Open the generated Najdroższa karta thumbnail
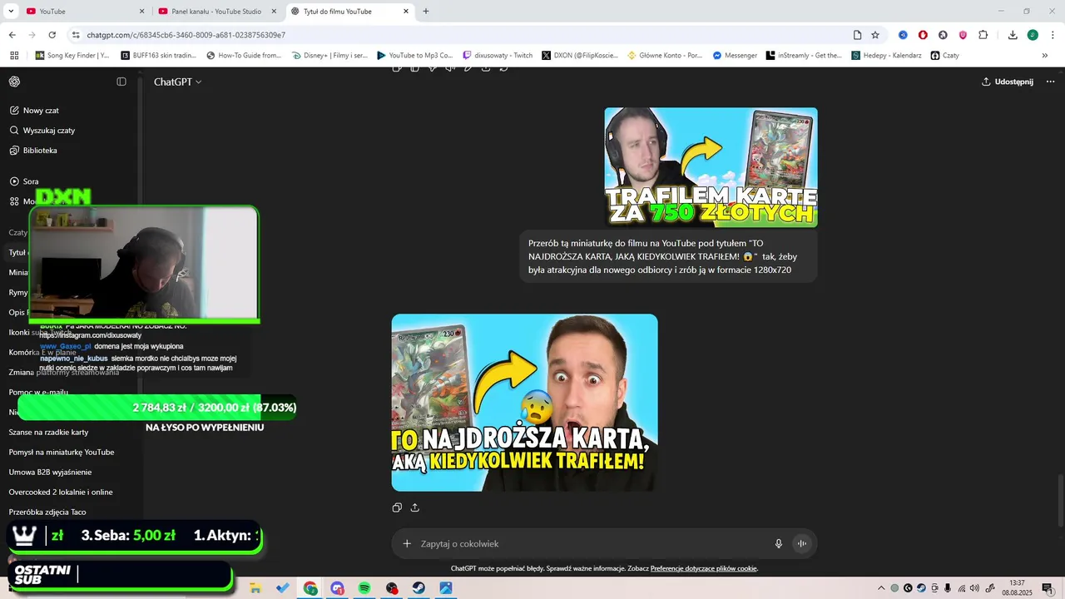 pos(524,403)
